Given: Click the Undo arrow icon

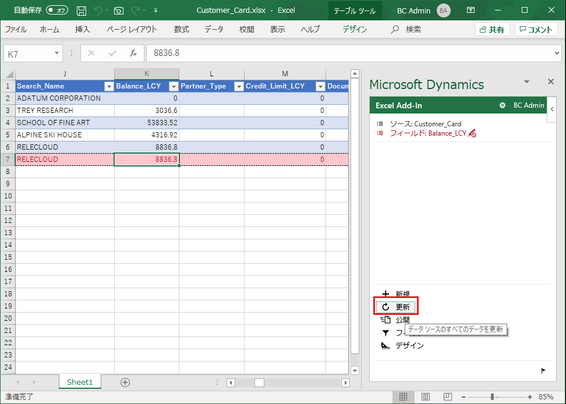Looking at the screenshot, I should (97, 10).
